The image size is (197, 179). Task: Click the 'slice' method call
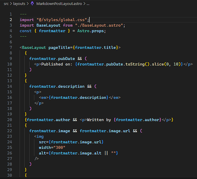coord(158,64)
